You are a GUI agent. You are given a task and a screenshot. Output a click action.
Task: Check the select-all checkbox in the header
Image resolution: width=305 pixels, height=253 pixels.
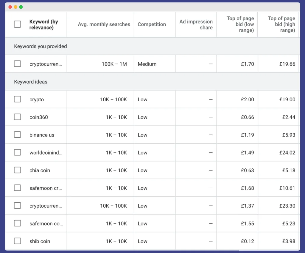[17, 24]
